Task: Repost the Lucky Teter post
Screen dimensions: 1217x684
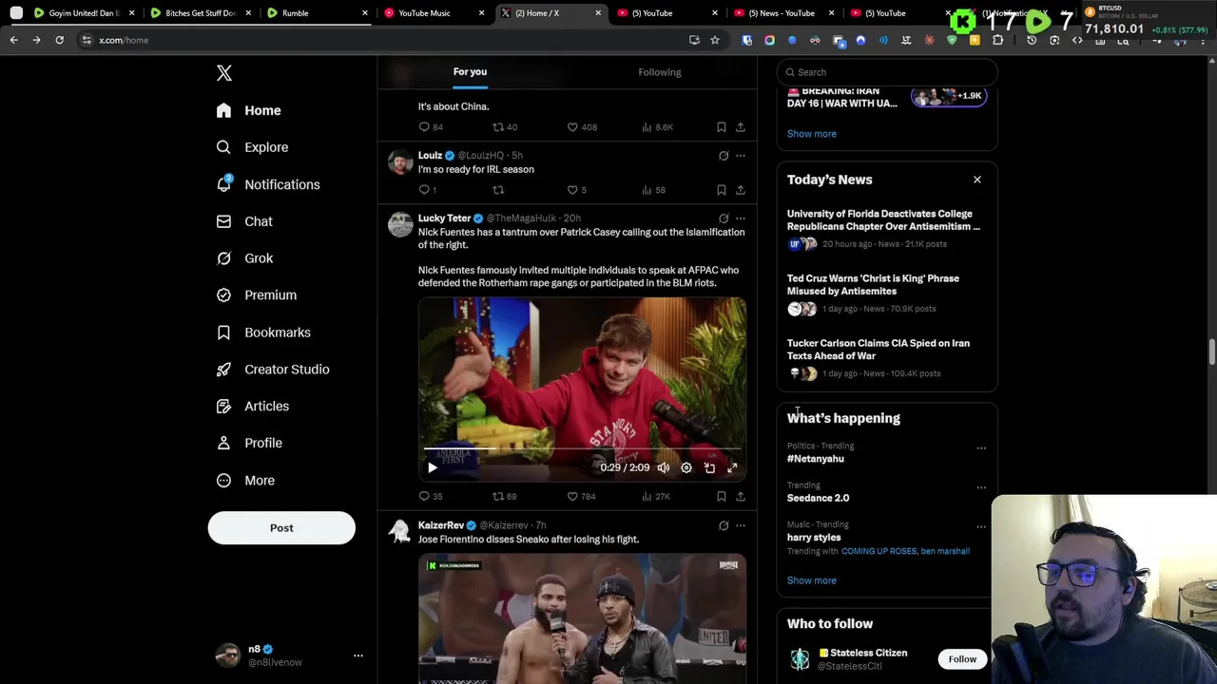Action: pos(504,496)
